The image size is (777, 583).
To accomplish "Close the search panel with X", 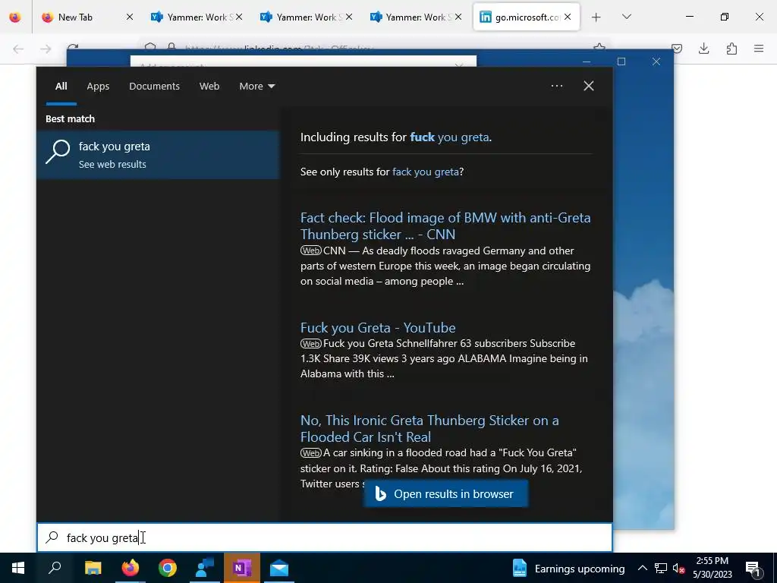I will (x=589, y=86).
